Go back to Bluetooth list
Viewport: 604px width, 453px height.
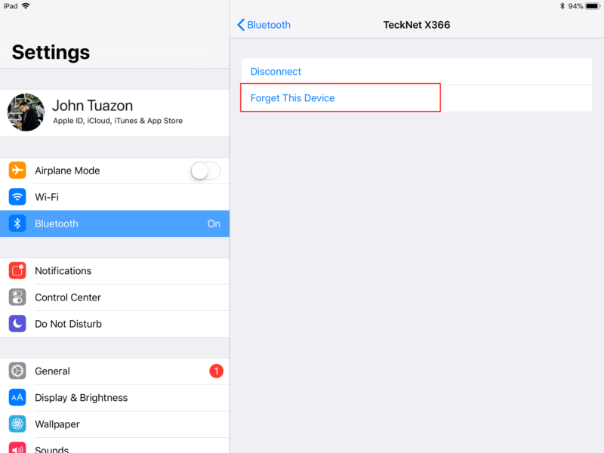tap(263, 25)
